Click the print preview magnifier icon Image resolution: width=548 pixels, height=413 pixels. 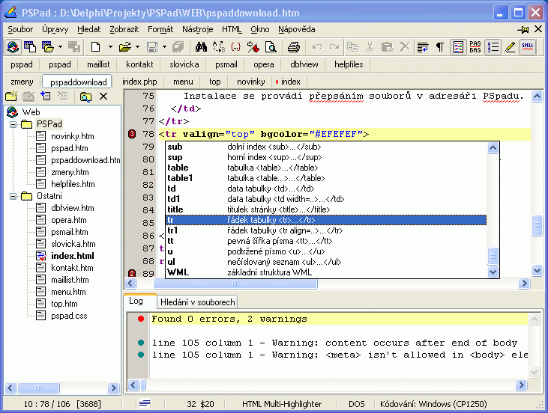pyautogui.click(x=271, y=46)
